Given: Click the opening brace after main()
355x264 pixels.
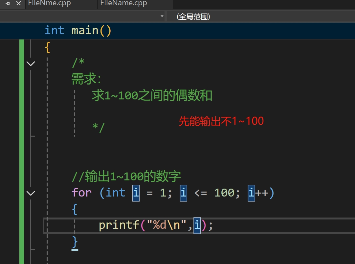Looking at the screenshot, I should (x=48, y=47).
